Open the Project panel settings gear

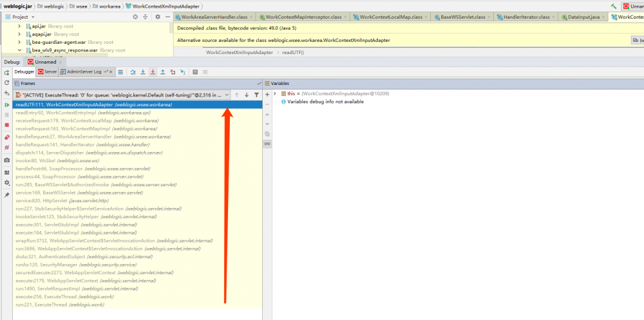tap(158, 17)
